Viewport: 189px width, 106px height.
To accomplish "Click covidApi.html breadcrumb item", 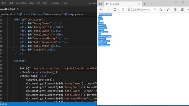I will 9,14.
